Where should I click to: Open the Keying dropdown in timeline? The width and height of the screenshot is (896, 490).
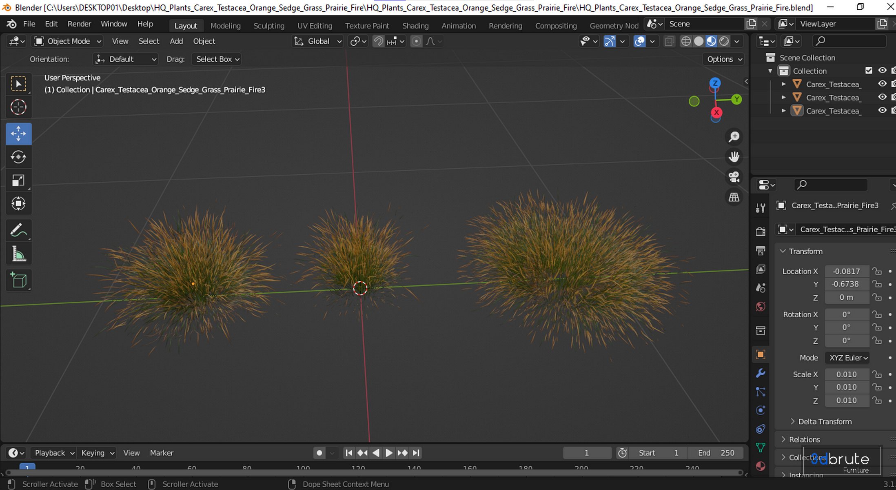(97, 453)
